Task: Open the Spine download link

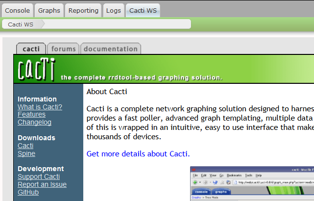Action: pyautogui.click(x=26, y=153)
